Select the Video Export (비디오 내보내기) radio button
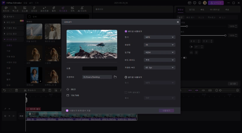This screenshot has width=242, height=133. point(126,31)
